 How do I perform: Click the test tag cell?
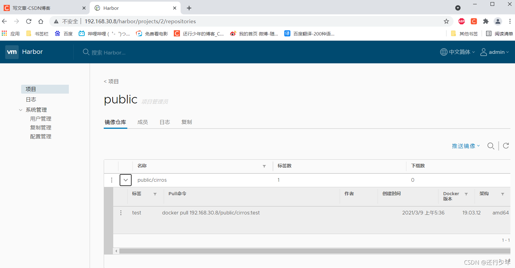[136, 213]
